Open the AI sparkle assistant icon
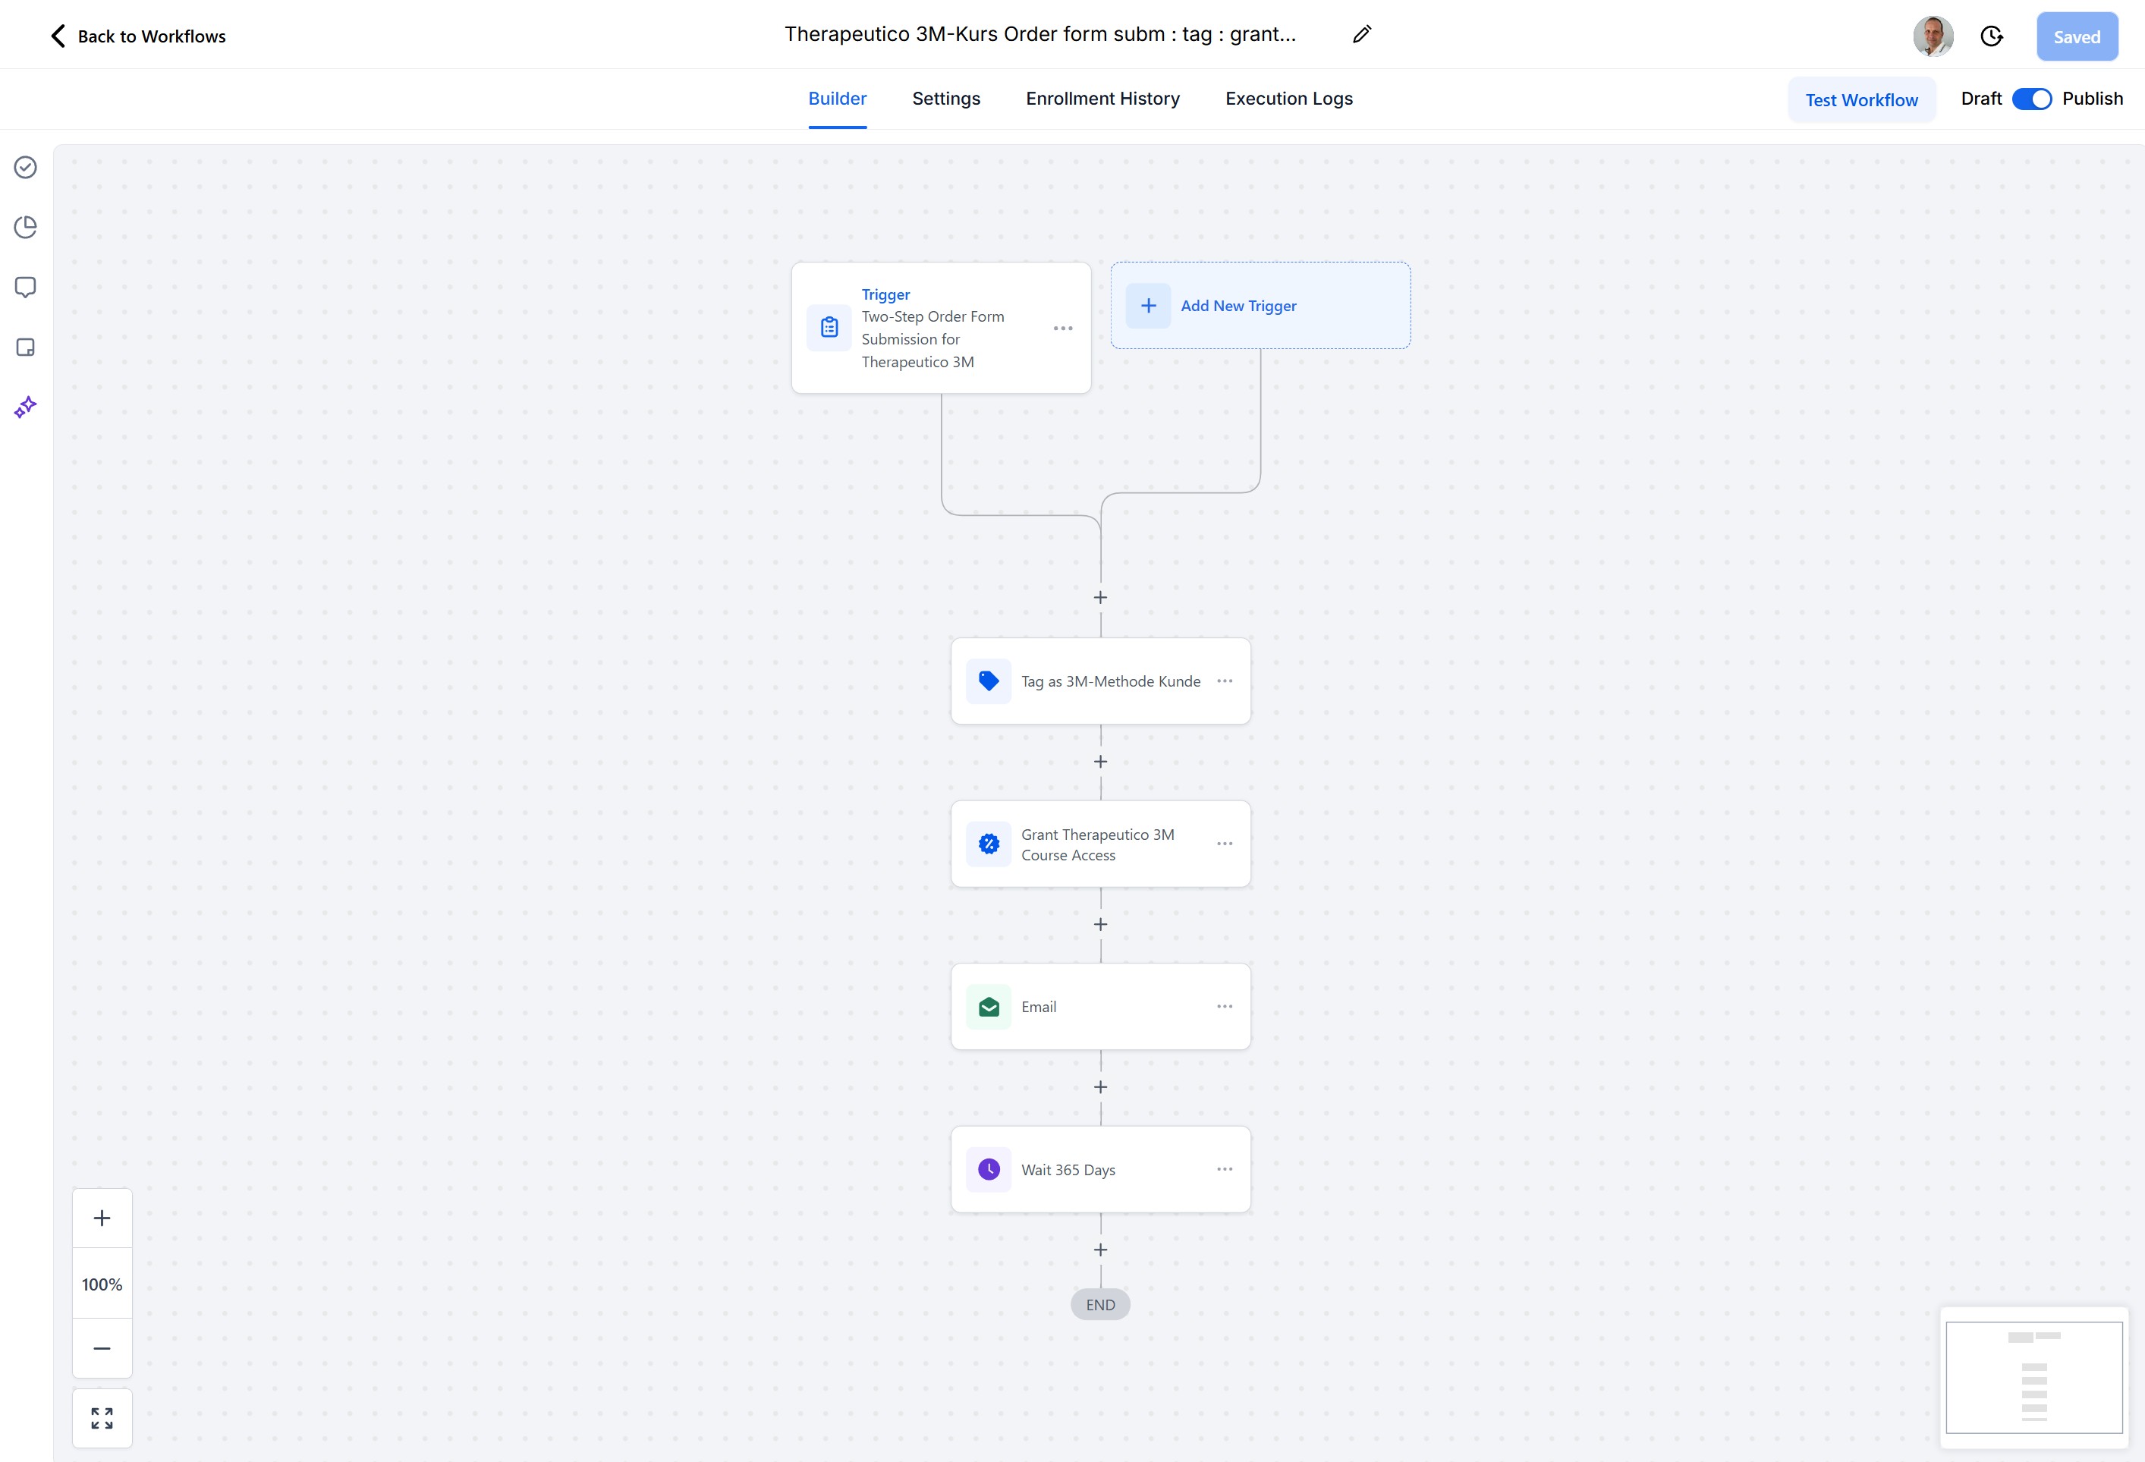 (x=26, y=407)
